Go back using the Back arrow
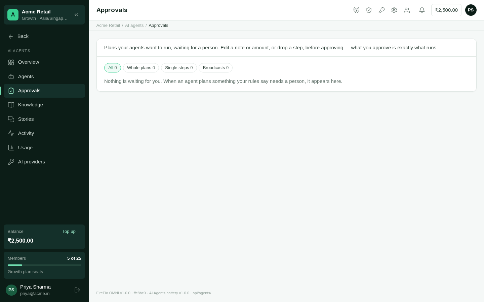This screenshot has height=302, width=484. (x=18, y=36)
